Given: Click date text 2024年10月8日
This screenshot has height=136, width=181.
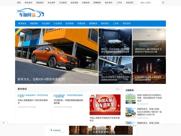Looking at the screenshot, I should click(143, 118).
